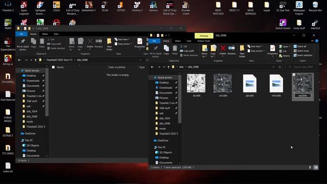Screen dimensions: 327x184
Task: Select OneDrive in back window sidebar
Action: (x=30, y=133)
